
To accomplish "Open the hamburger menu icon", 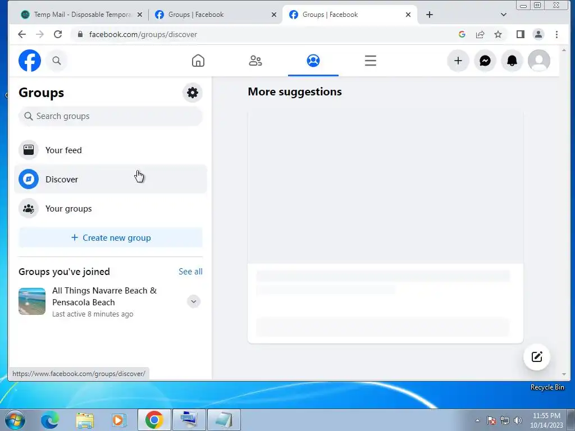I will tap(371, 61).
